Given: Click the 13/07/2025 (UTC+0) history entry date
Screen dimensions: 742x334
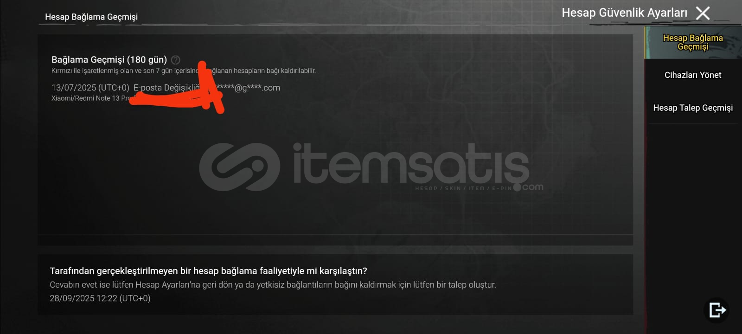Looking at the screenshot, I should (90, 88).
